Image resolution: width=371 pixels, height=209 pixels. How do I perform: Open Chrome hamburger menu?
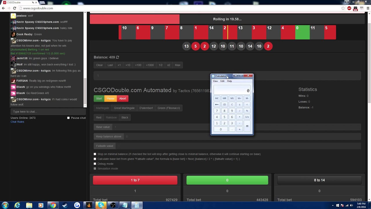368,8
